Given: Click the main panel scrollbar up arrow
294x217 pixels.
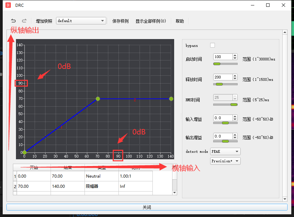Looking at the screenshot, I should 285,32.
